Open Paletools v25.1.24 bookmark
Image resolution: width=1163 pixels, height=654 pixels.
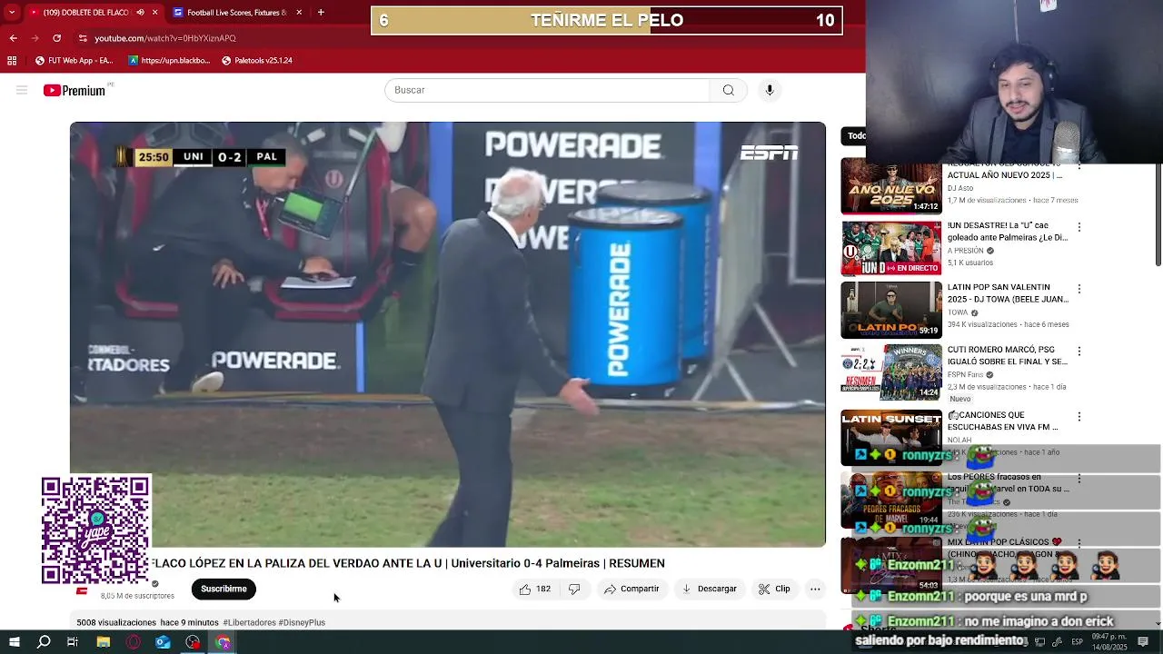[256, 61]
